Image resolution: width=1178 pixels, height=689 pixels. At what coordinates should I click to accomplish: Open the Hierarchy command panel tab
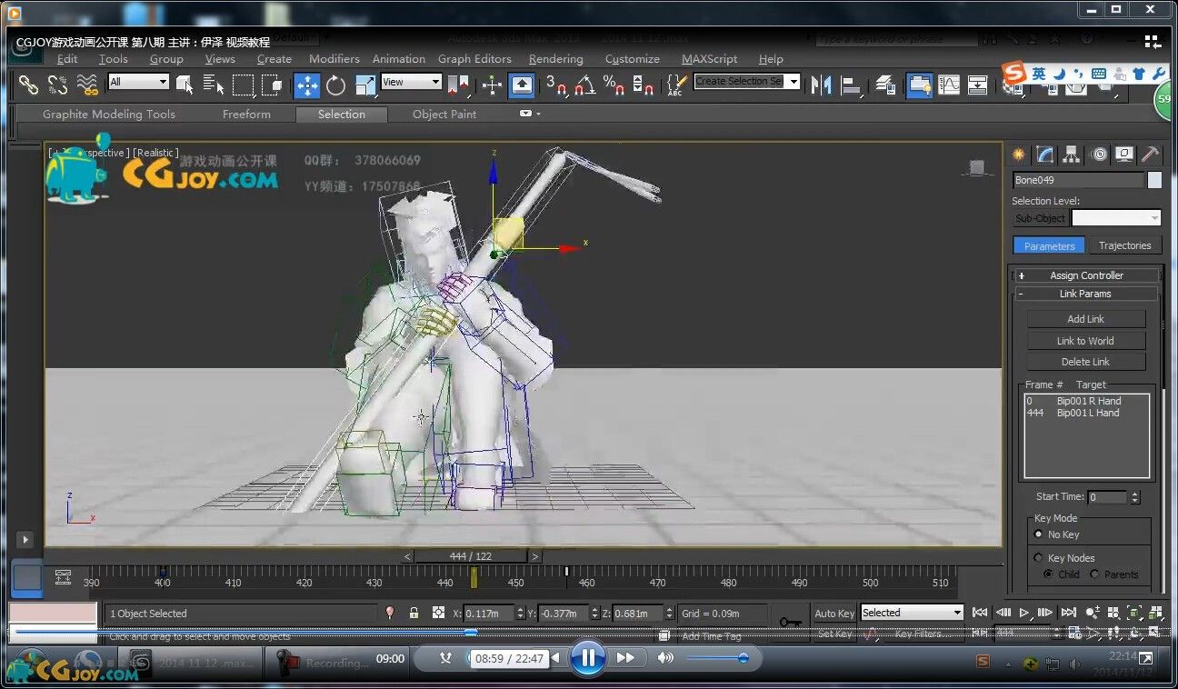[1071, 154]
